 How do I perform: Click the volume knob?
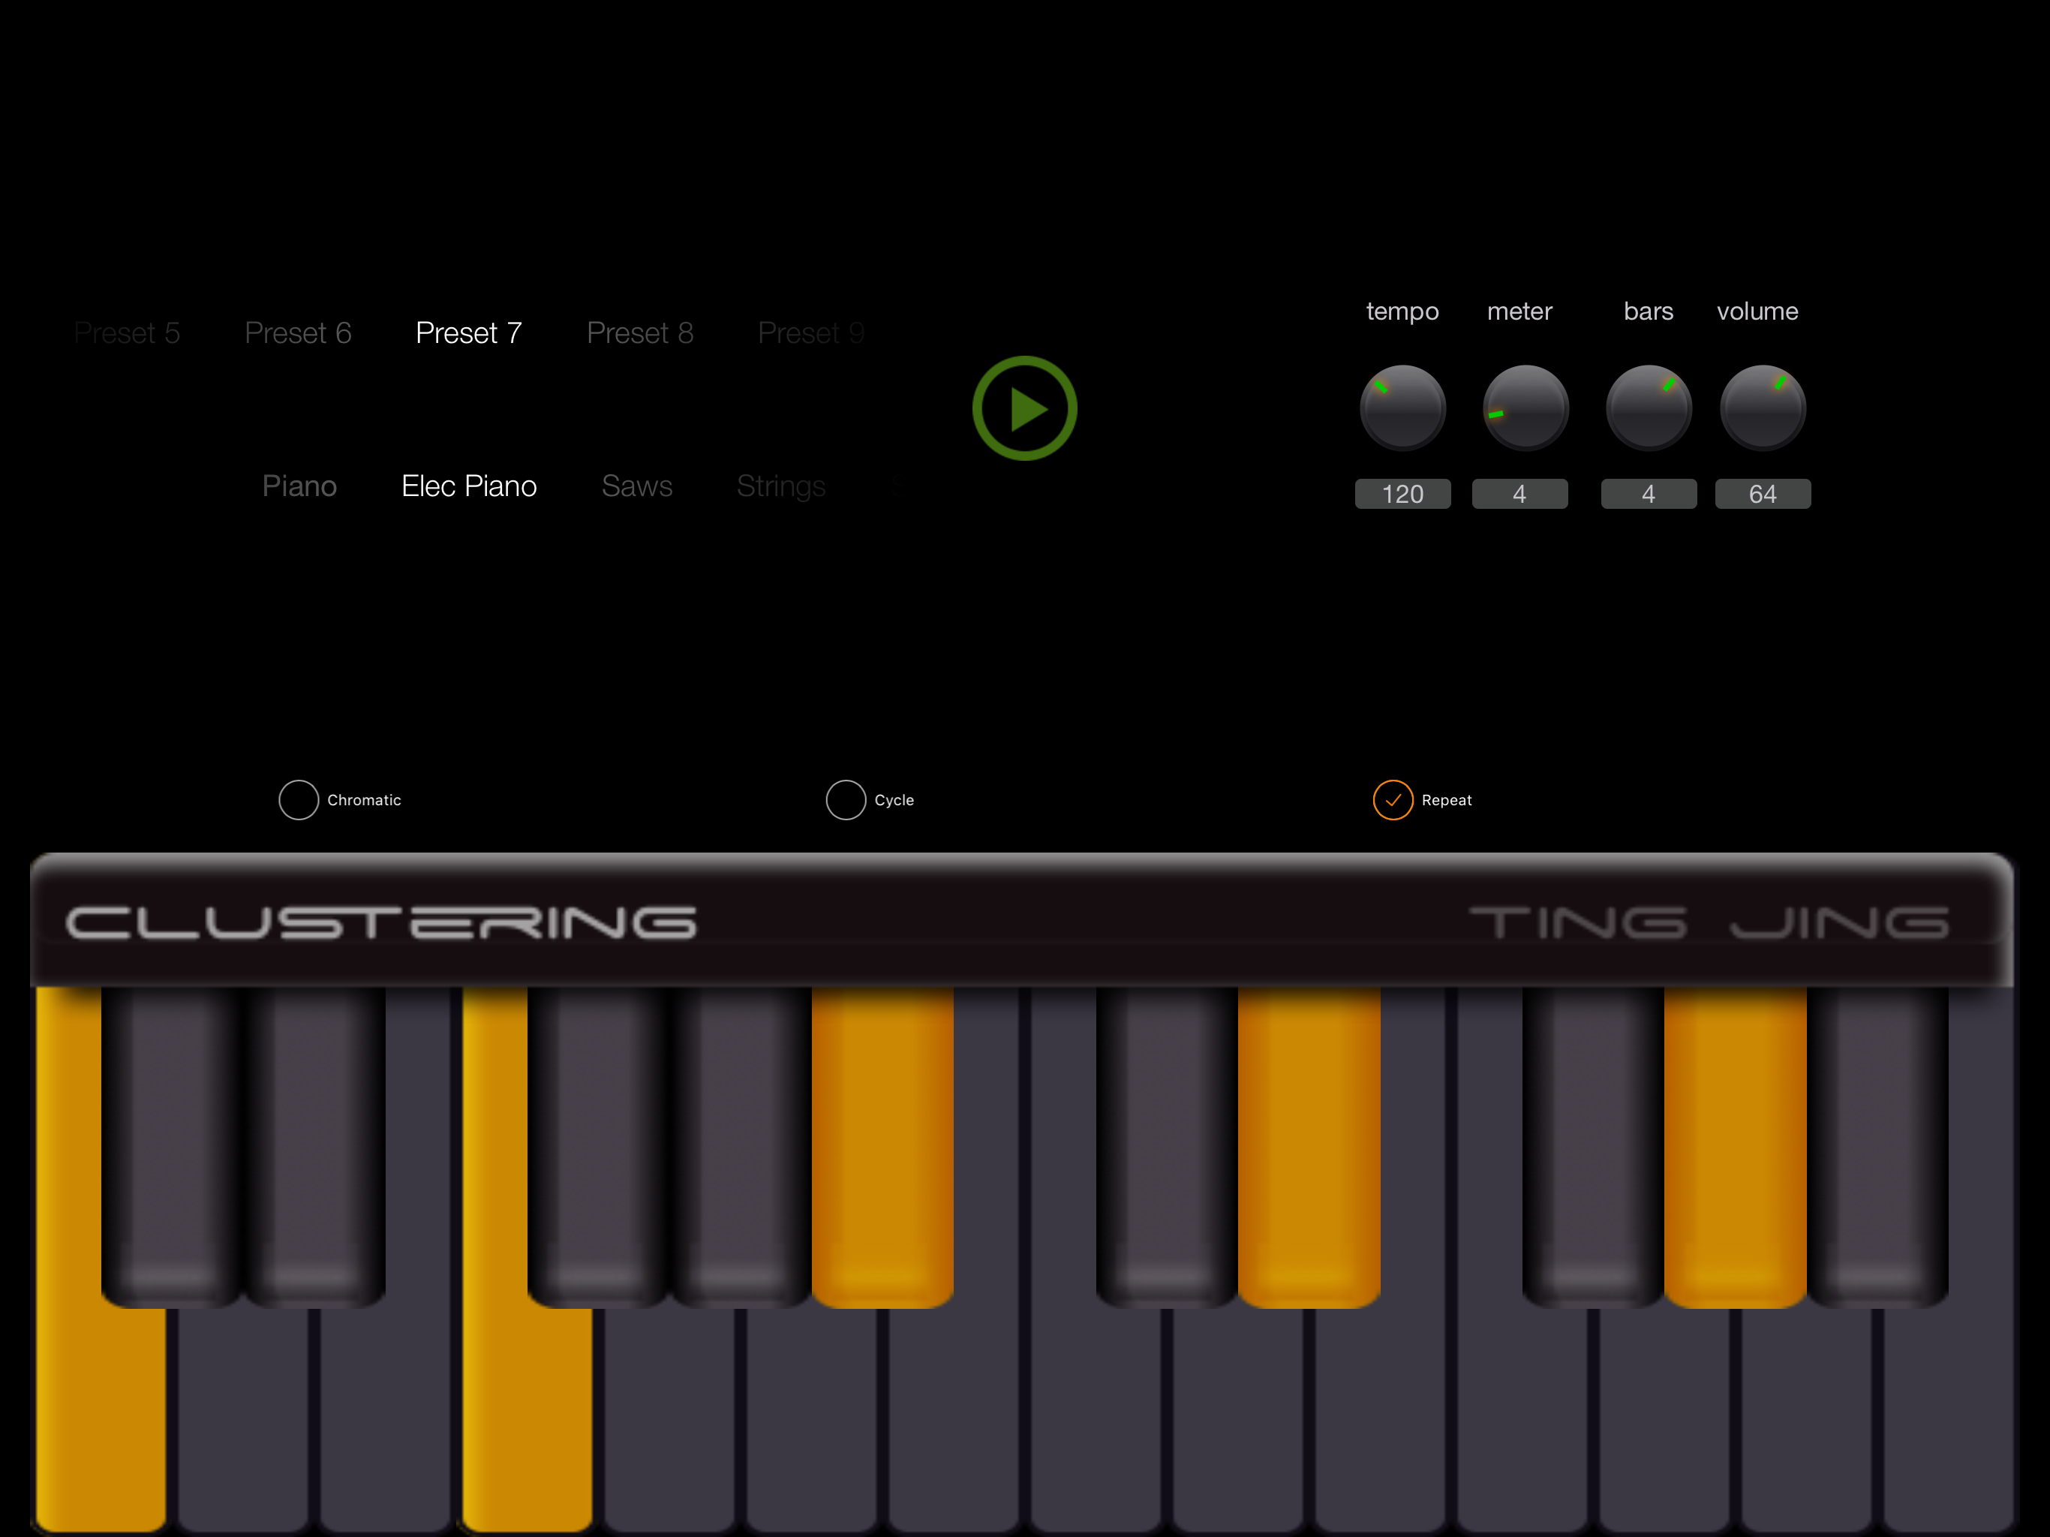pyautogui.click(x=1762, y=408)
